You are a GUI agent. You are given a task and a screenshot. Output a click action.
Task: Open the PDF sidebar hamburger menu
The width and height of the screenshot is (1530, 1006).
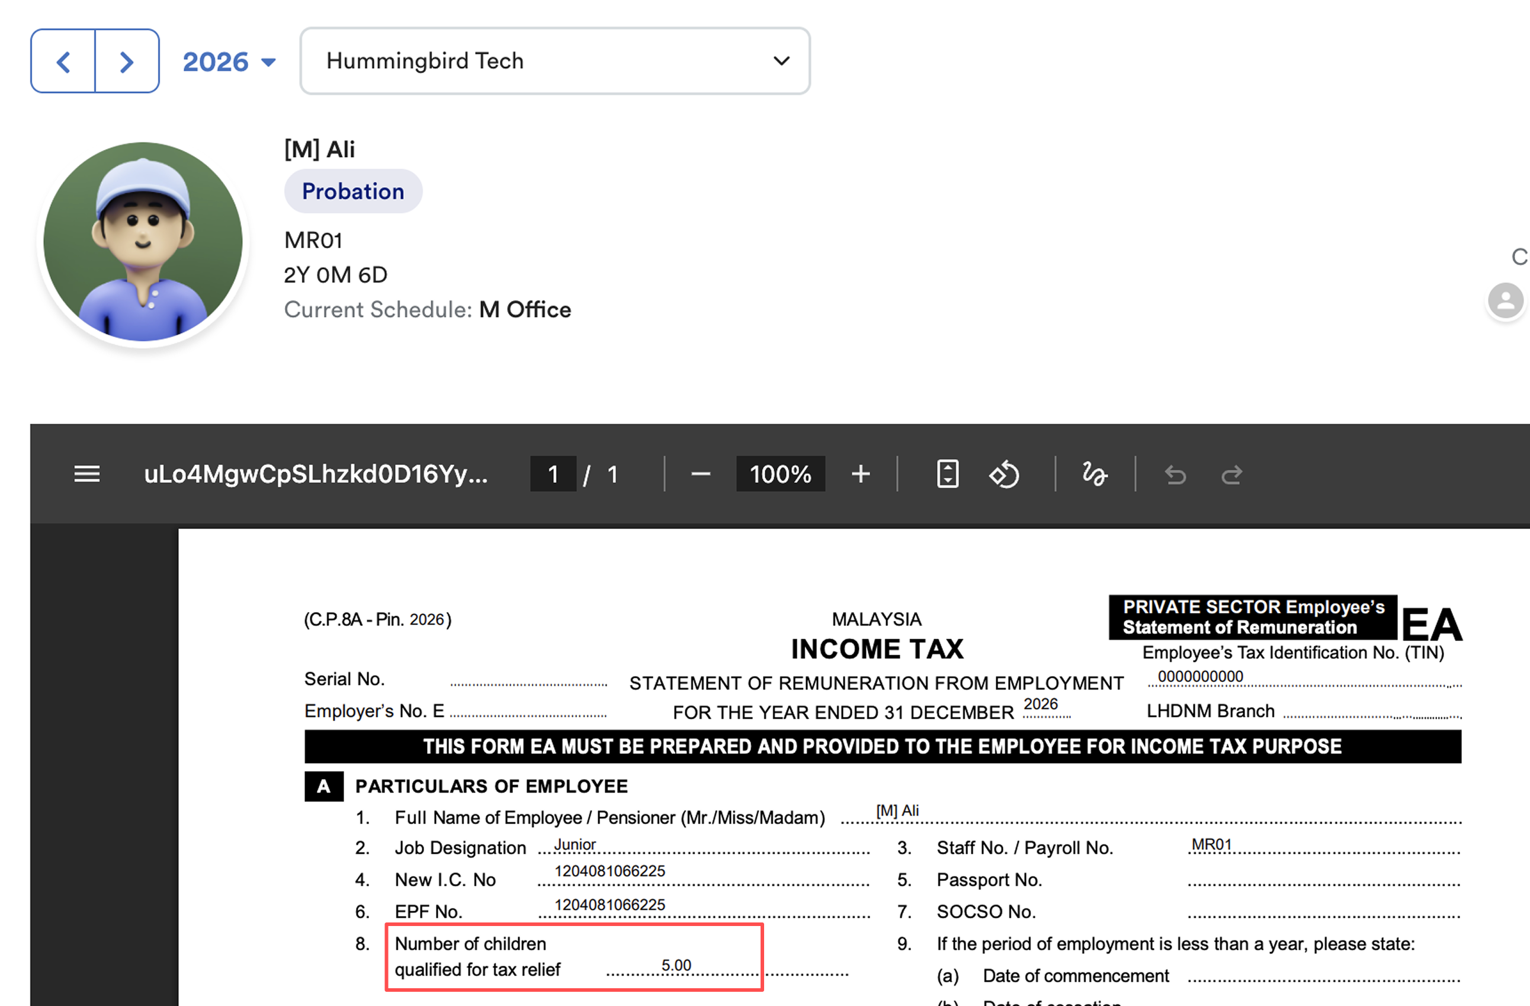point(87,475)
